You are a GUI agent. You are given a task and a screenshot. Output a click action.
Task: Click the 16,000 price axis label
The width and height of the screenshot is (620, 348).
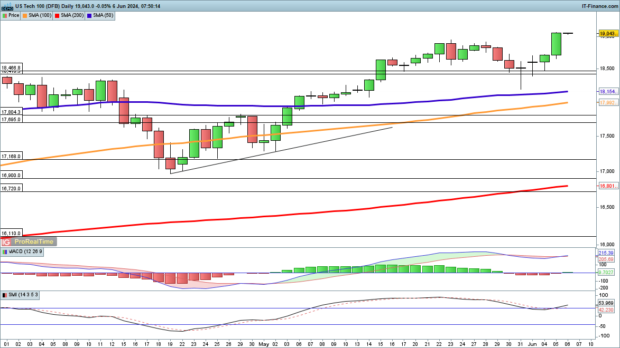coord(607,245)
